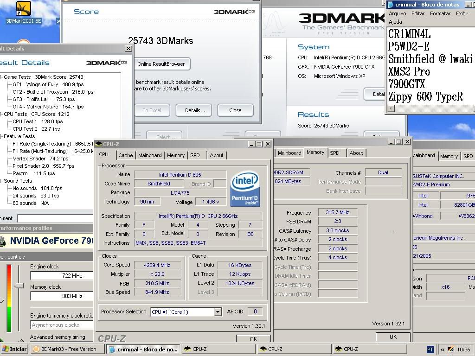Click the Close button in the Score dialog

coord(235,110)
